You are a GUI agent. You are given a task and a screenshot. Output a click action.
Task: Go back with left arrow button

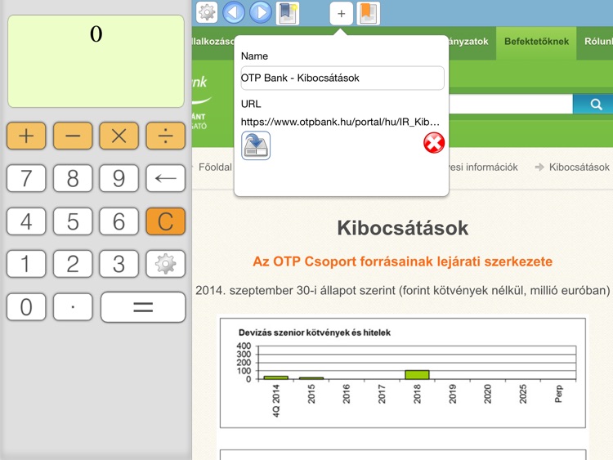(234, 13)
